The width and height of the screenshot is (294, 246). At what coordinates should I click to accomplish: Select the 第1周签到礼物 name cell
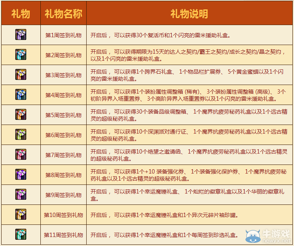point(64,35)
